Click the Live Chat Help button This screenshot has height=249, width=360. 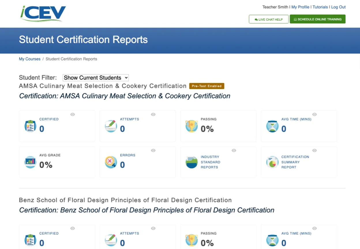coord(269,19)
